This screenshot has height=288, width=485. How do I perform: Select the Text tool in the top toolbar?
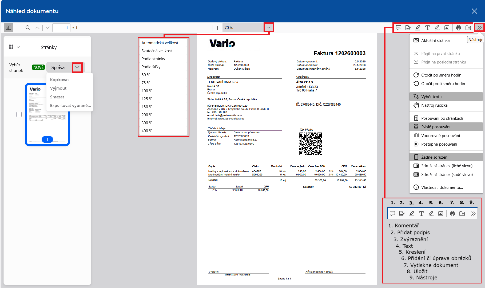point(427,28)
